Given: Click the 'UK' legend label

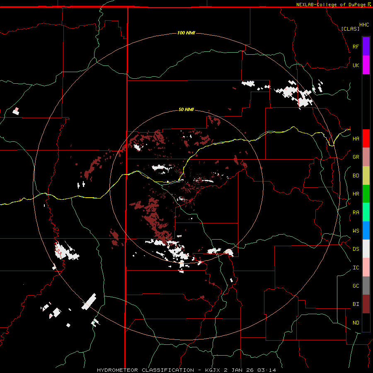Looking at the screenshot, I should 356,65.
